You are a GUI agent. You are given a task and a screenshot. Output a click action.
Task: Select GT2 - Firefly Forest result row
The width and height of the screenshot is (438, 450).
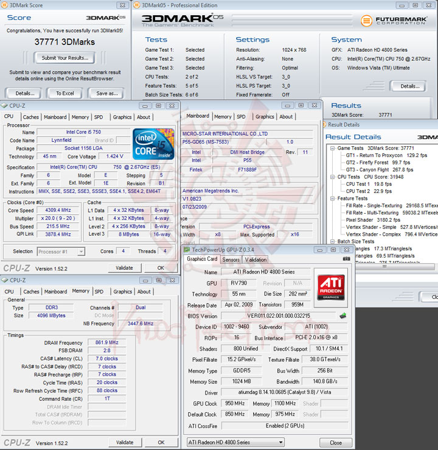click(378, 163)
